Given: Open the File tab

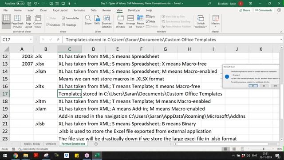Looking at the screenshot, I should (5, 10).
